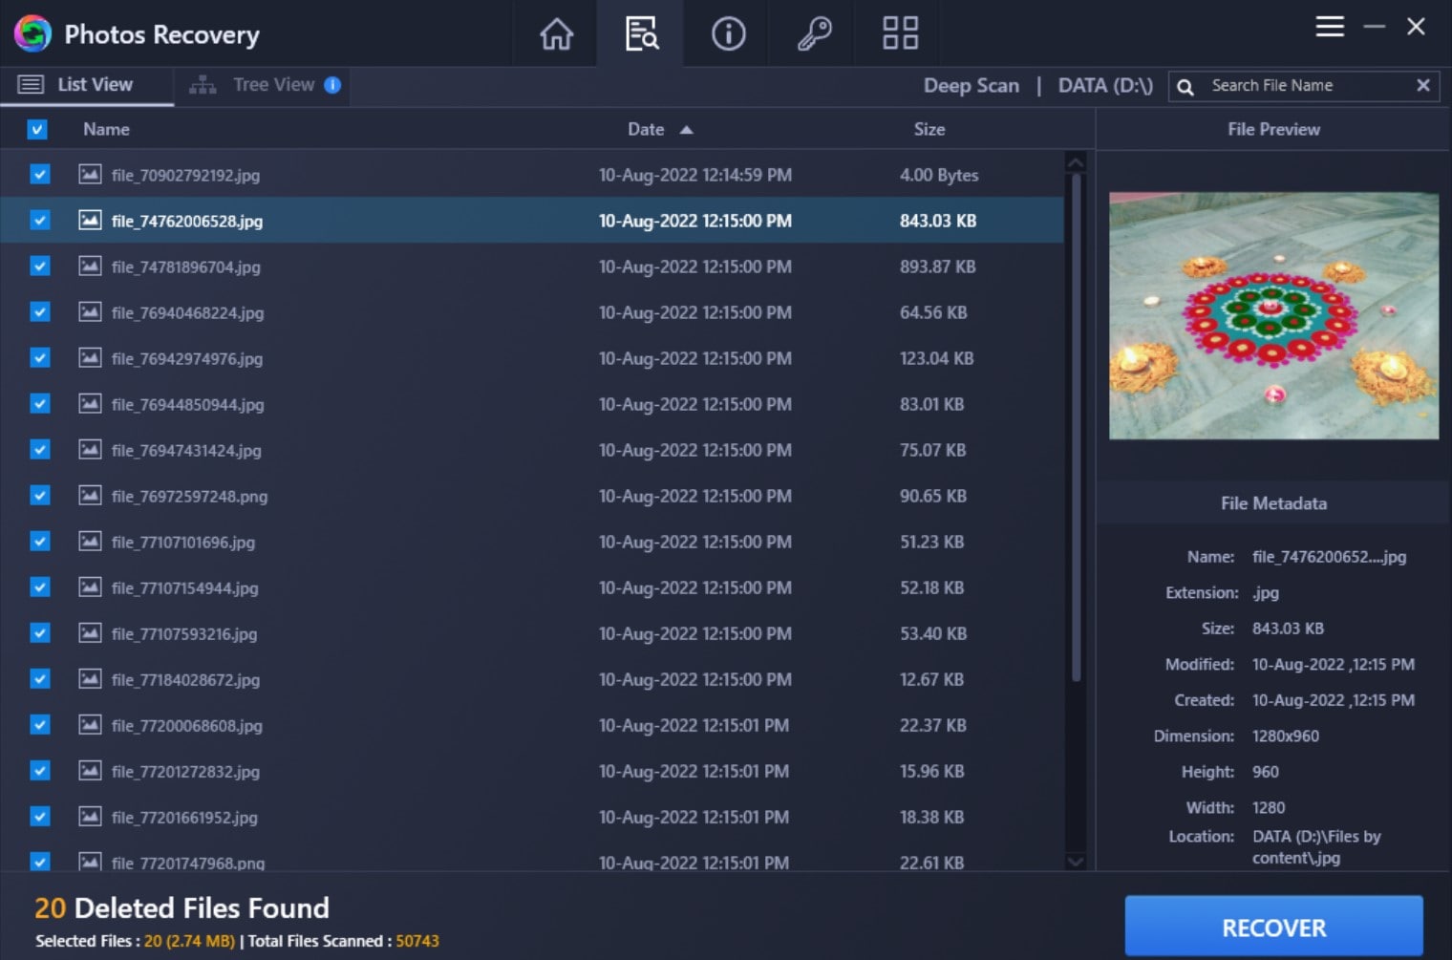Open the four-squares grid icon
This screenshot has height=960, width=1452.
900,34
